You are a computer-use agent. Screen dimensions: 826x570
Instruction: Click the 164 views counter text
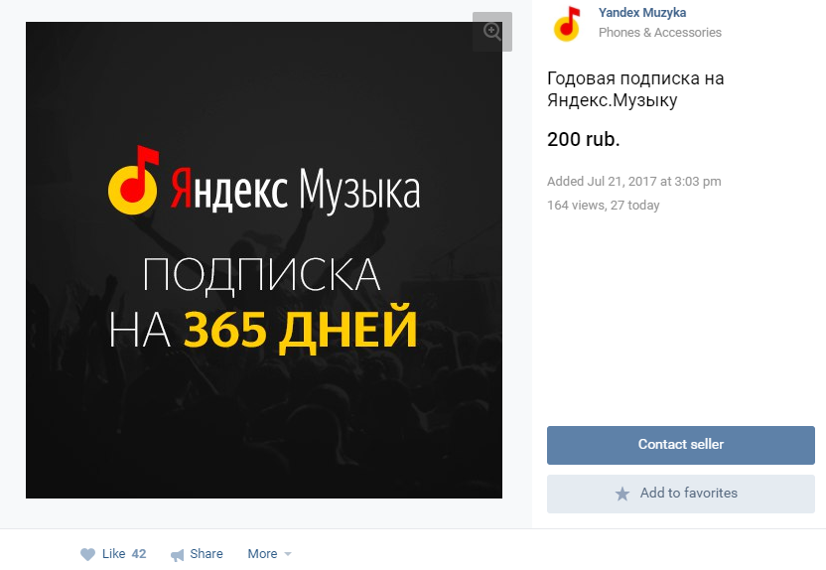(x=604, y=206)
